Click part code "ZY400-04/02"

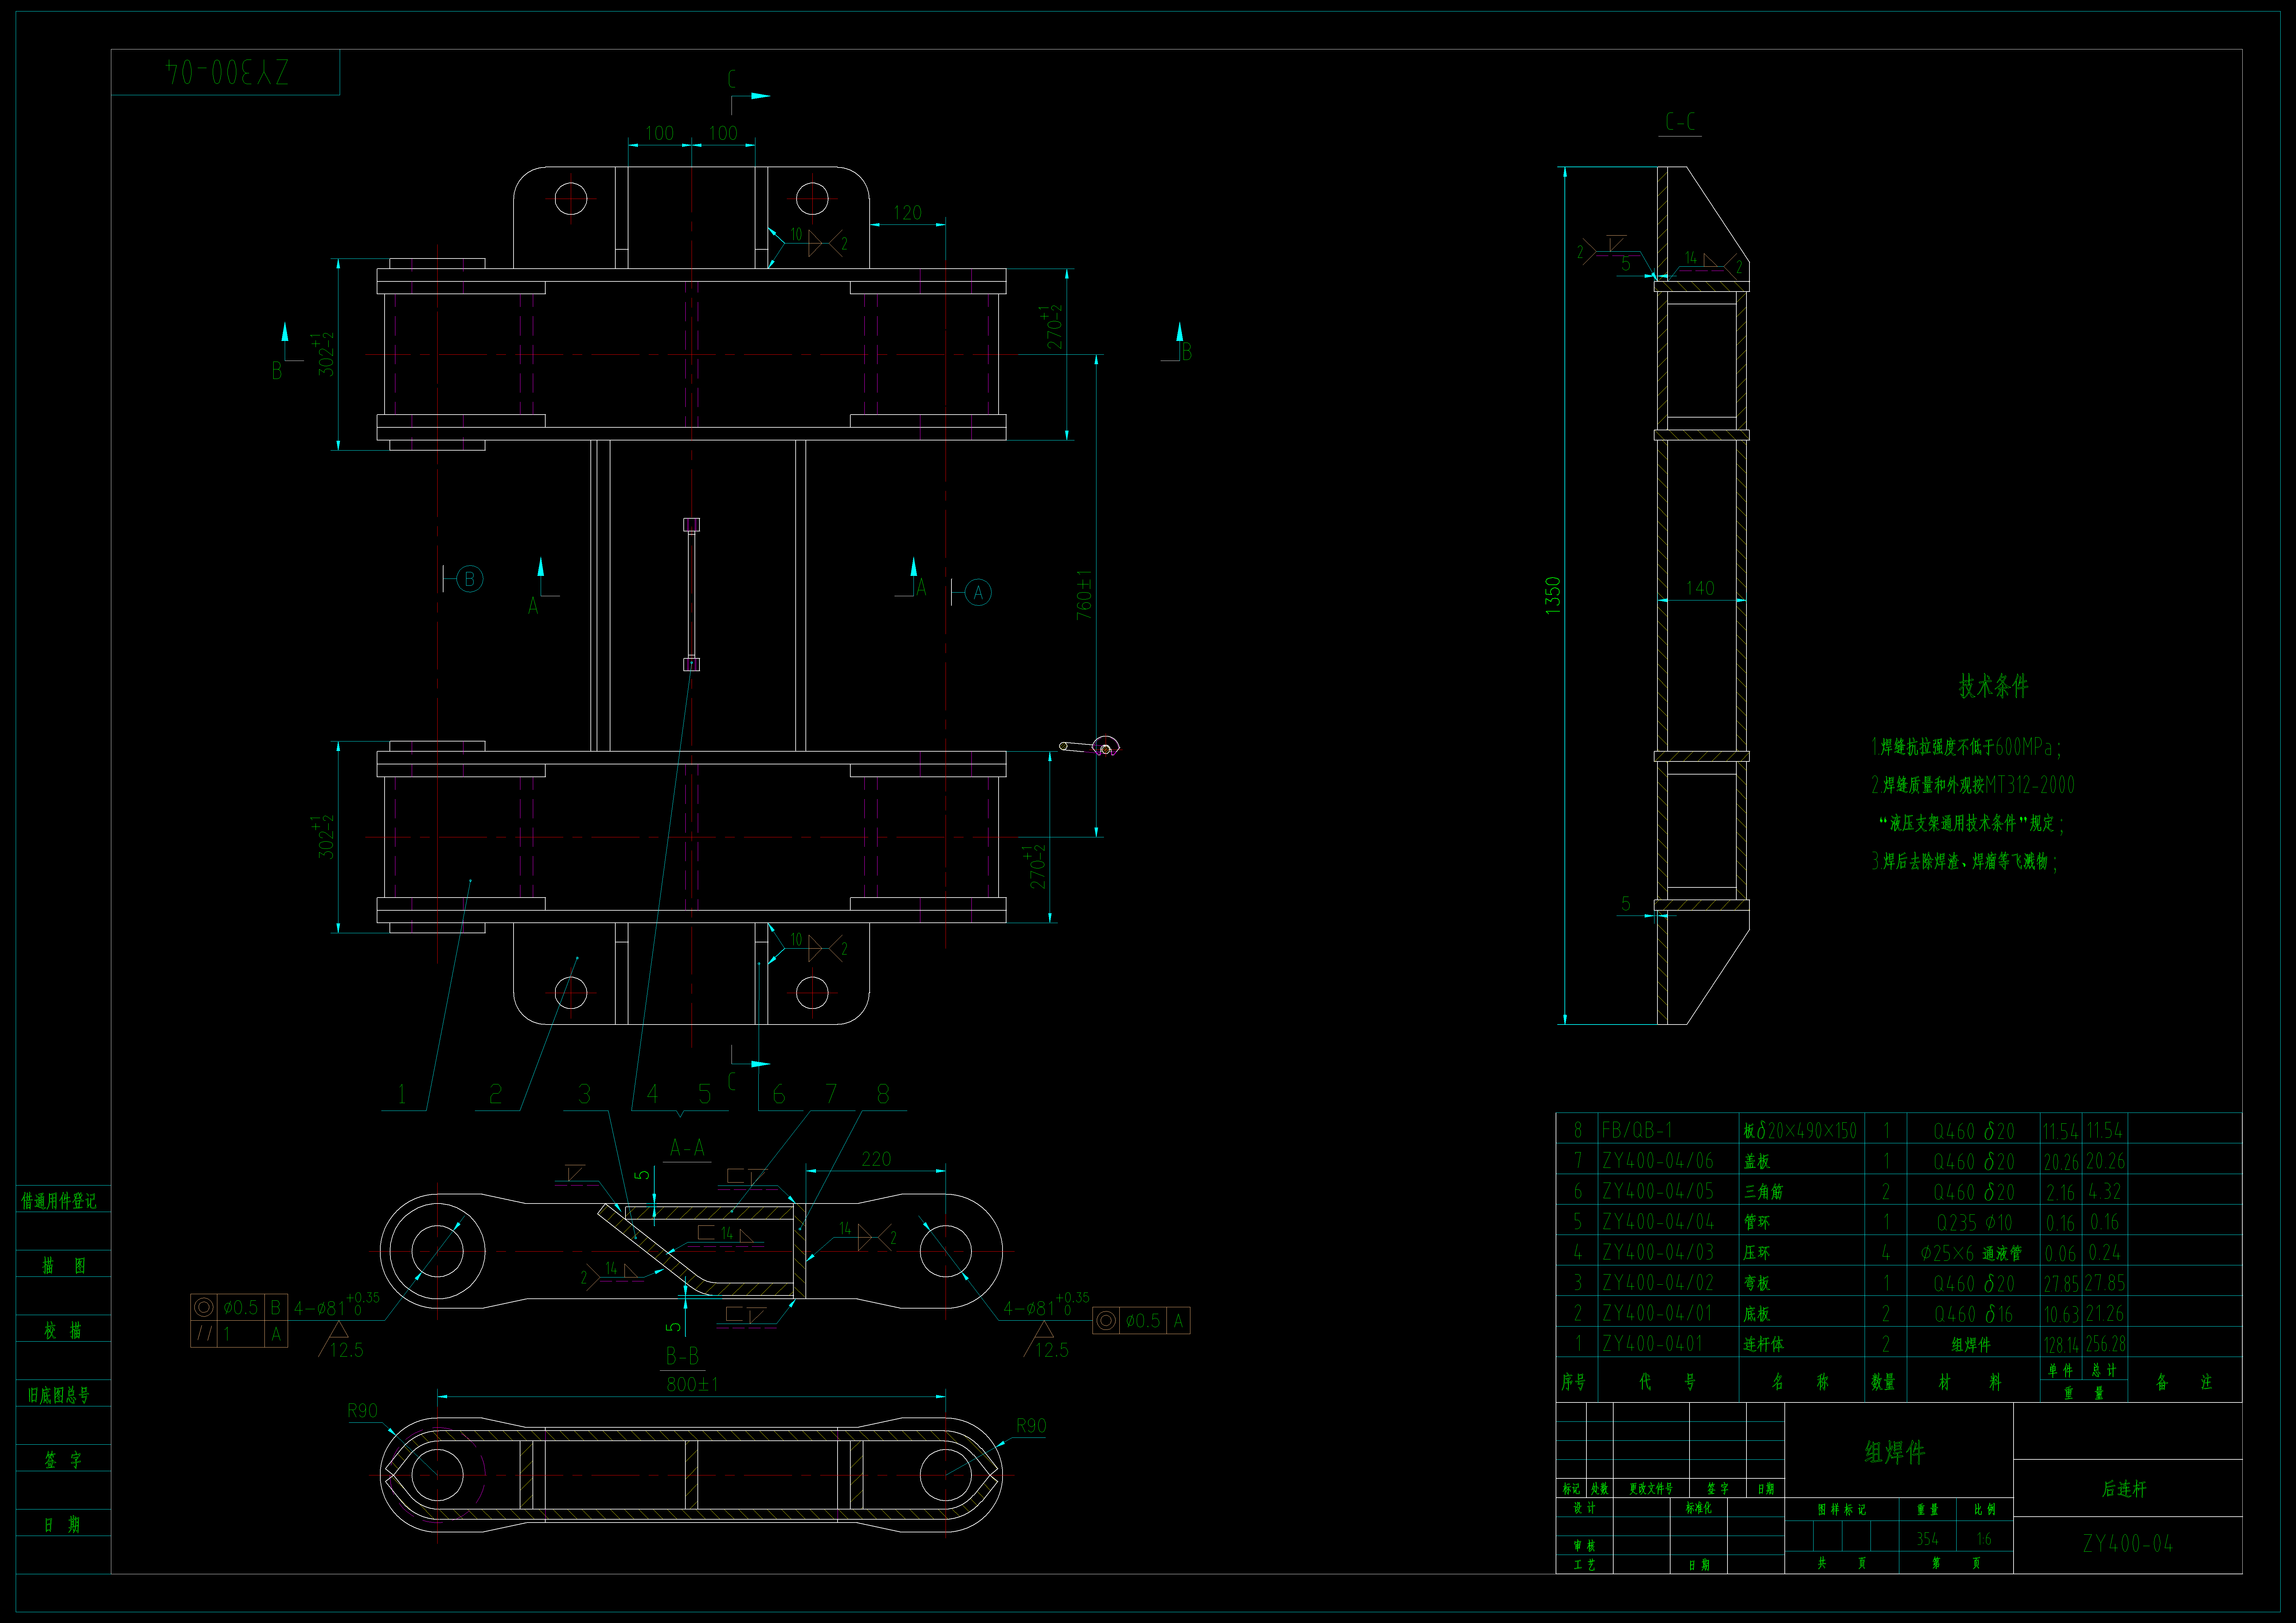[x=1658, y=1283]
